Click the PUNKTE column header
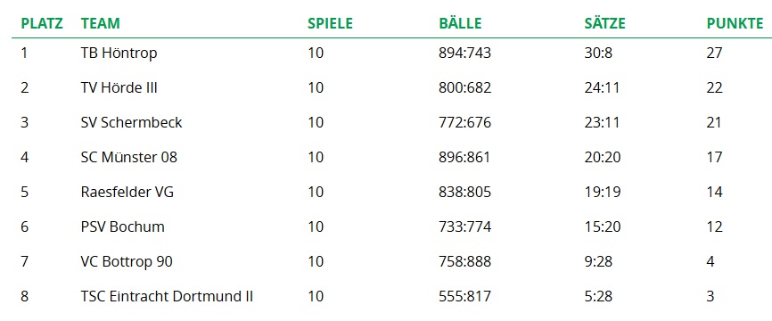This screenshot has height=321, width=772. pos(735,23)
